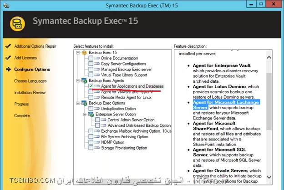Click the Backup Exec 15 root icon
The height and width of the screenshot is (190, 284).
point(84,53)
